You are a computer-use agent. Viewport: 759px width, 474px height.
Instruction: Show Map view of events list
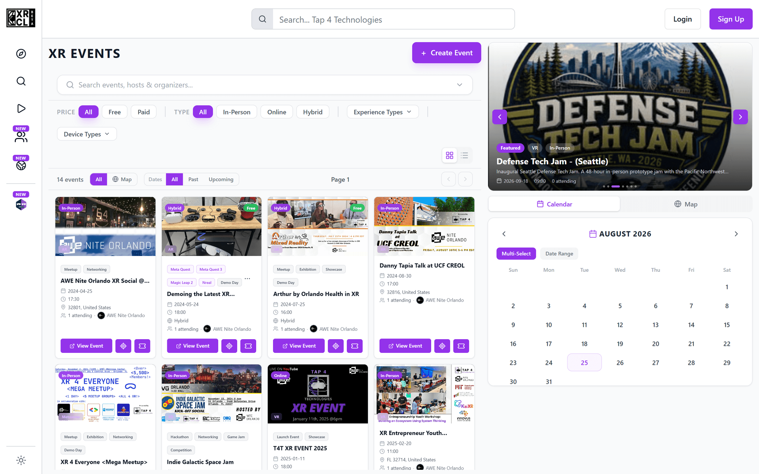(x=122, y=179)
